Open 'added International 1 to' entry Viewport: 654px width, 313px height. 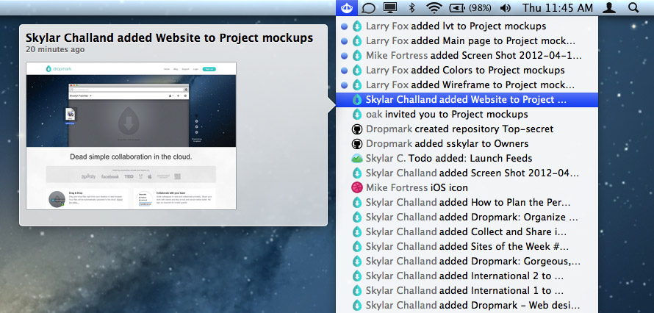(467, 290)
